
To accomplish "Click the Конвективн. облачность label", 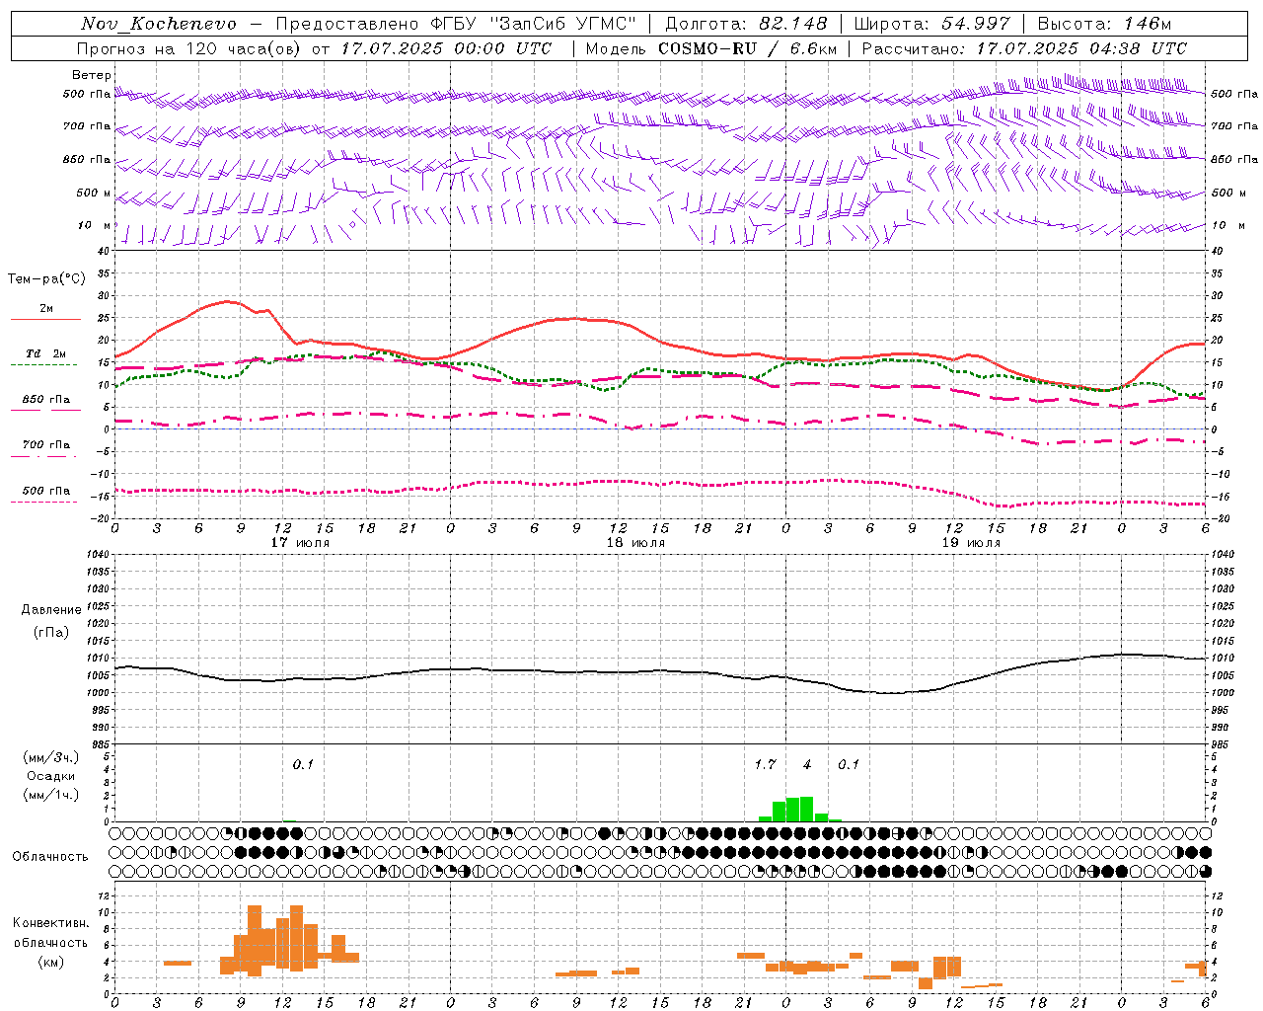I will (x=50, y=933).
